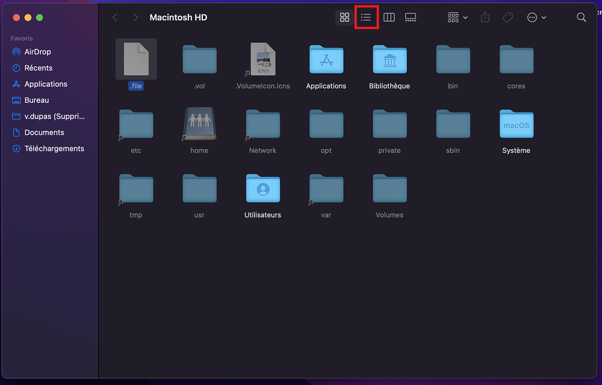The image size is (602, 385).
Task: Open Documents in the sidebar
Action: coord(44,132)
